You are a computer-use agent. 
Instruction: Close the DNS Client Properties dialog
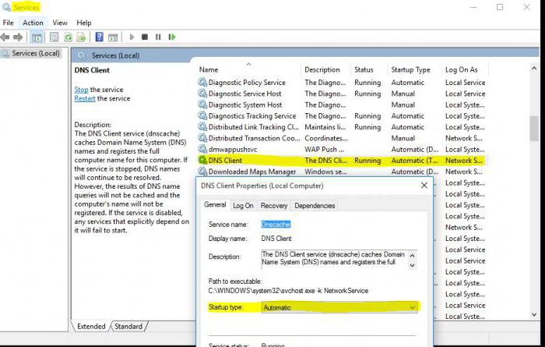424,186
